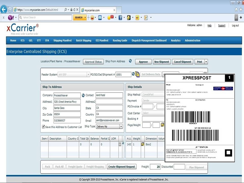Click the search icon next to shipment number
Image resolution: width=244 pixels, height=183 pixels.
(x=133, y=74)
